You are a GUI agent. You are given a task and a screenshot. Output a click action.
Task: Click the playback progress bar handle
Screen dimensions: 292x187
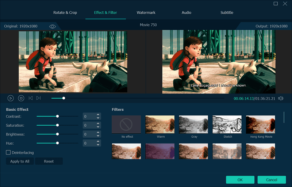tap(64, 98)
